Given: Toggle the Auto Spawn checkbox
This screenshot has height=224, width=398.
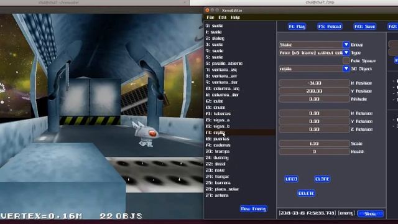Looking at the screenshot, I should [346, 61].
